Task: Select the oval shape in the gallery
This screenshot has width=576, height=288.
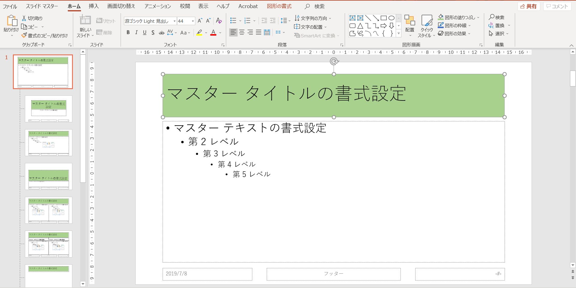Action: tap(391, 18)
